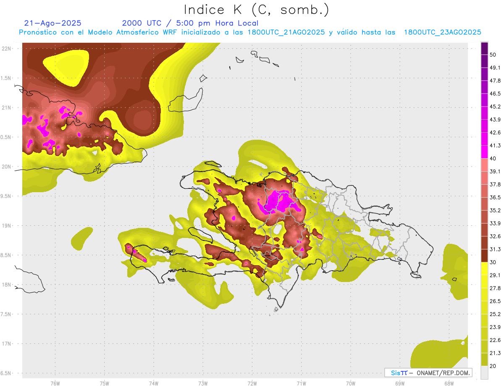Screen dimensions: 504x389
Task: Click the time label "2000 UTC / 5:00 pm Hora Local"
Action: (x=190, y=23)
